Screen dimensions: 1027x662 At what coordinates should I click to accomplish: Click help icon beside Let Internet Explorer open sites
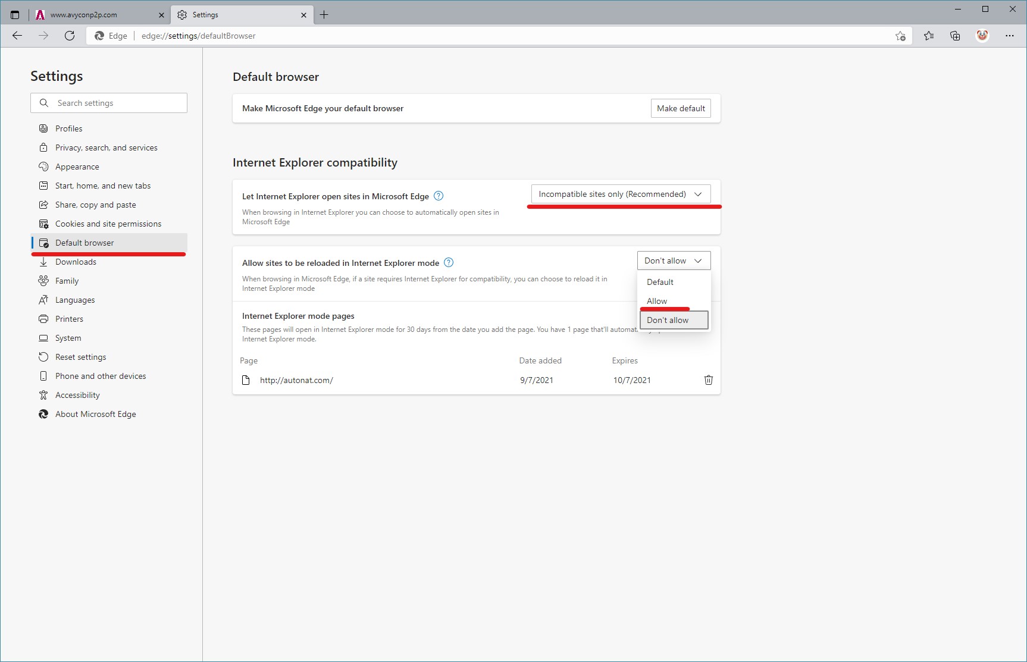pos(439,196)
